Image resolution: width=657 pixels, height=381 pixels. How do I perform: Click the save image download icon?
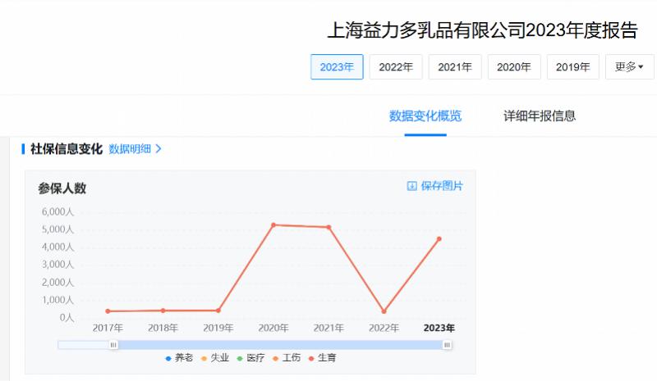click(x=412, y=186)
